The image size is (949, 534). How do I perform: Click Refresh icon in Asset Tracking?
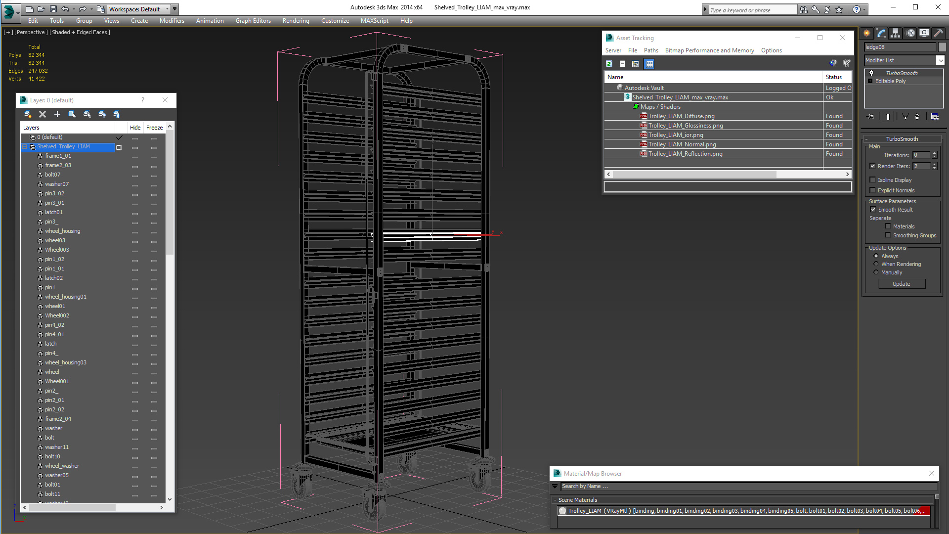pos(609,64)
